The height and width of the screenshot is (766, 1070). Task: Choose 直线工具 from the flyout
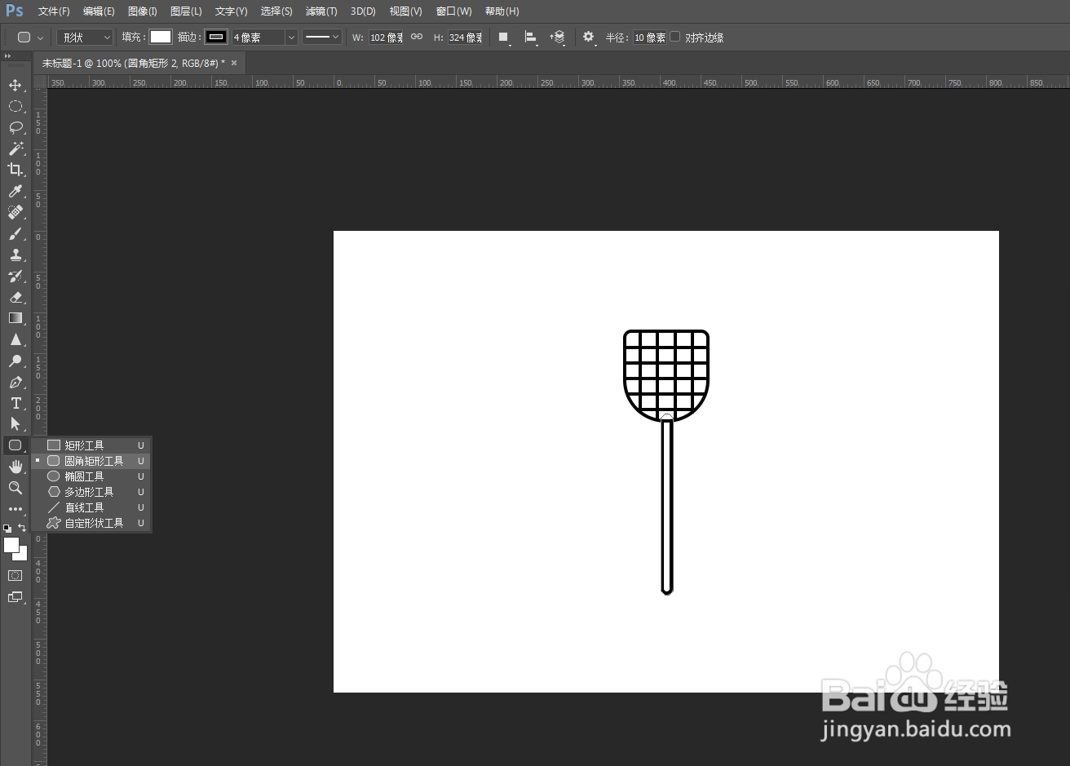[x=91, y=507]
